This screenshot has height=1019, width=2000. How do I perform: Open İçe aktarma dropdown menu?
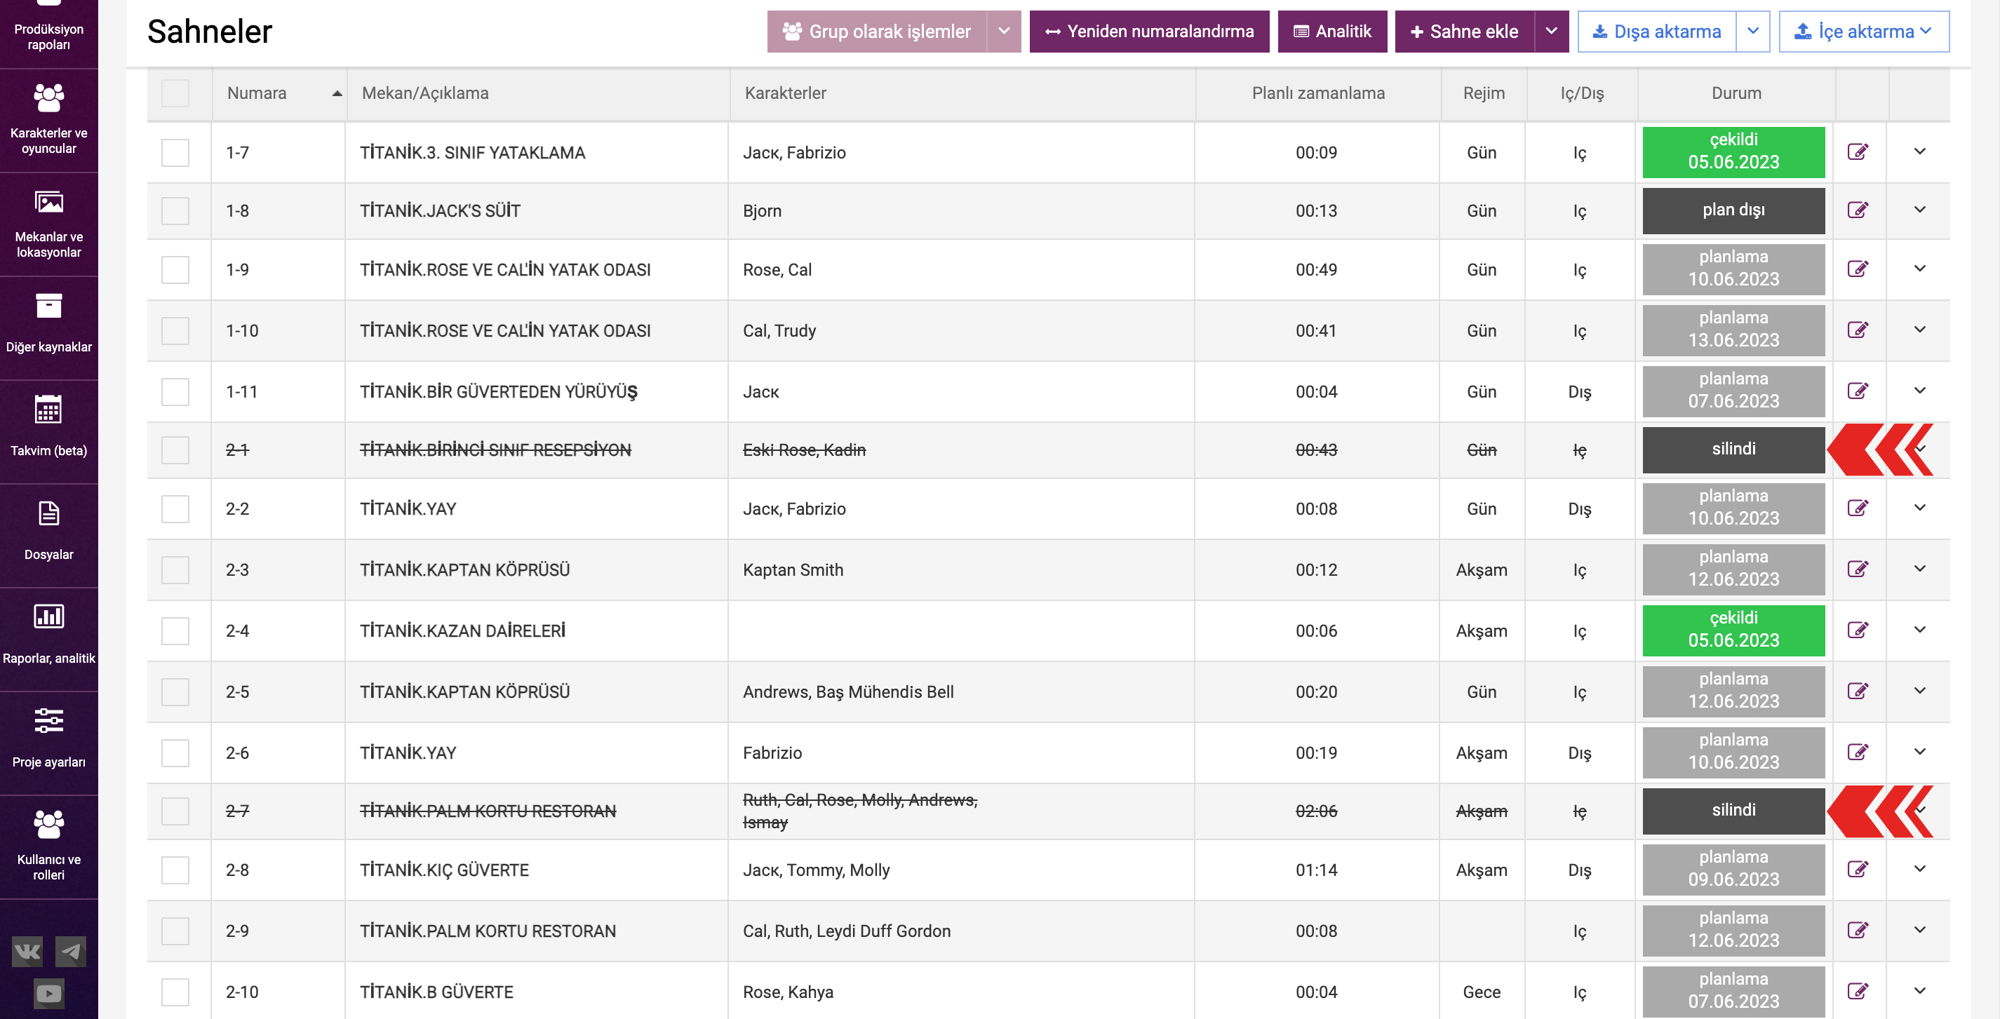click(x=1863, y=32)
